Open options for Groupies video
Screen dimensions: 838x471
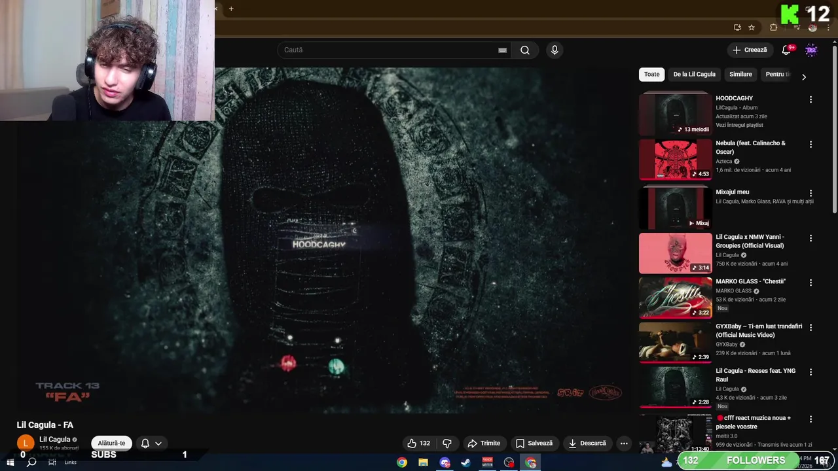tap(811, 238)
